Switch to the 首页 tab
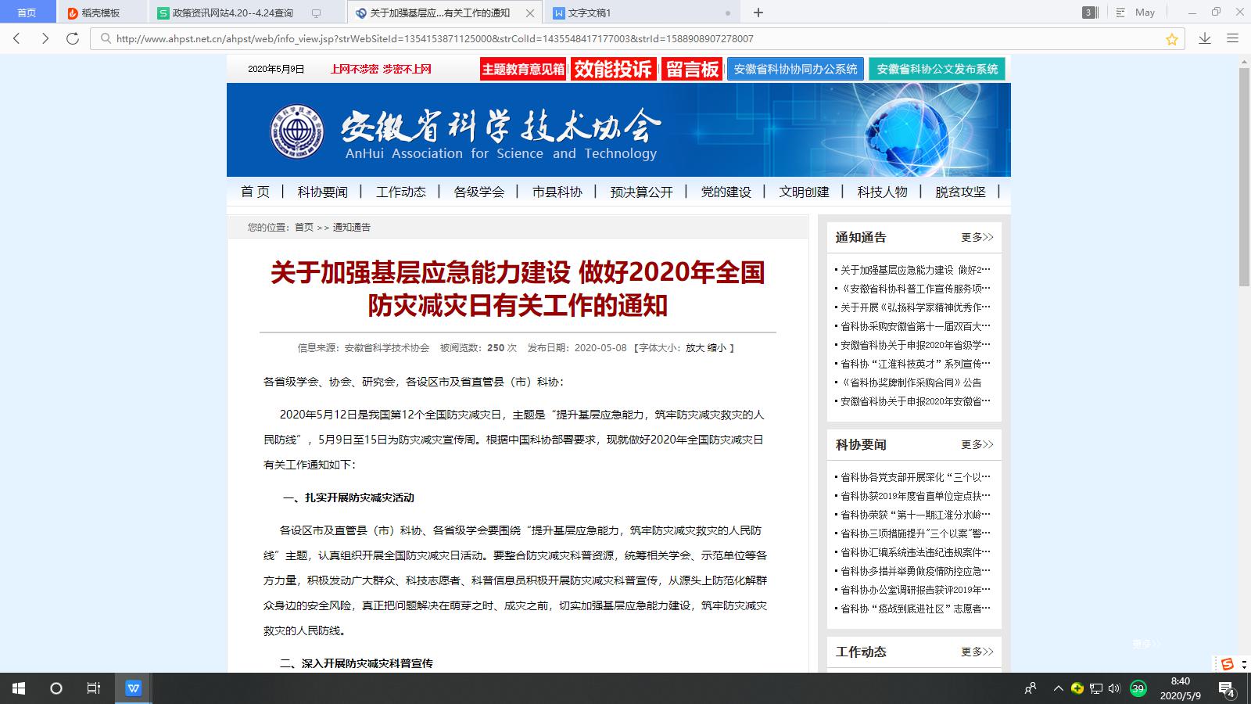Viewport: 1251px width, 704px height. point(27,13)
